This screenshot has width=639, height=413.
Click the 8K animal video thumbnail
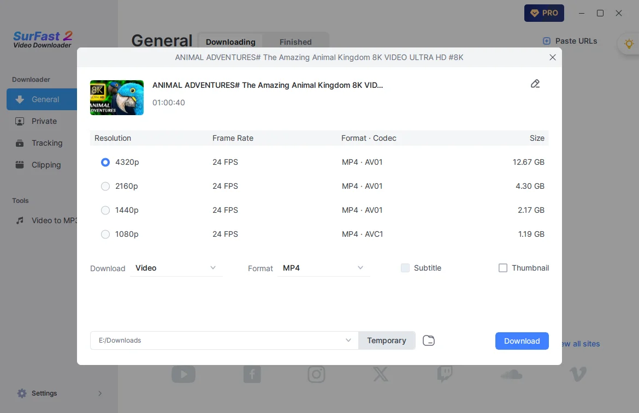click(116, 98)
